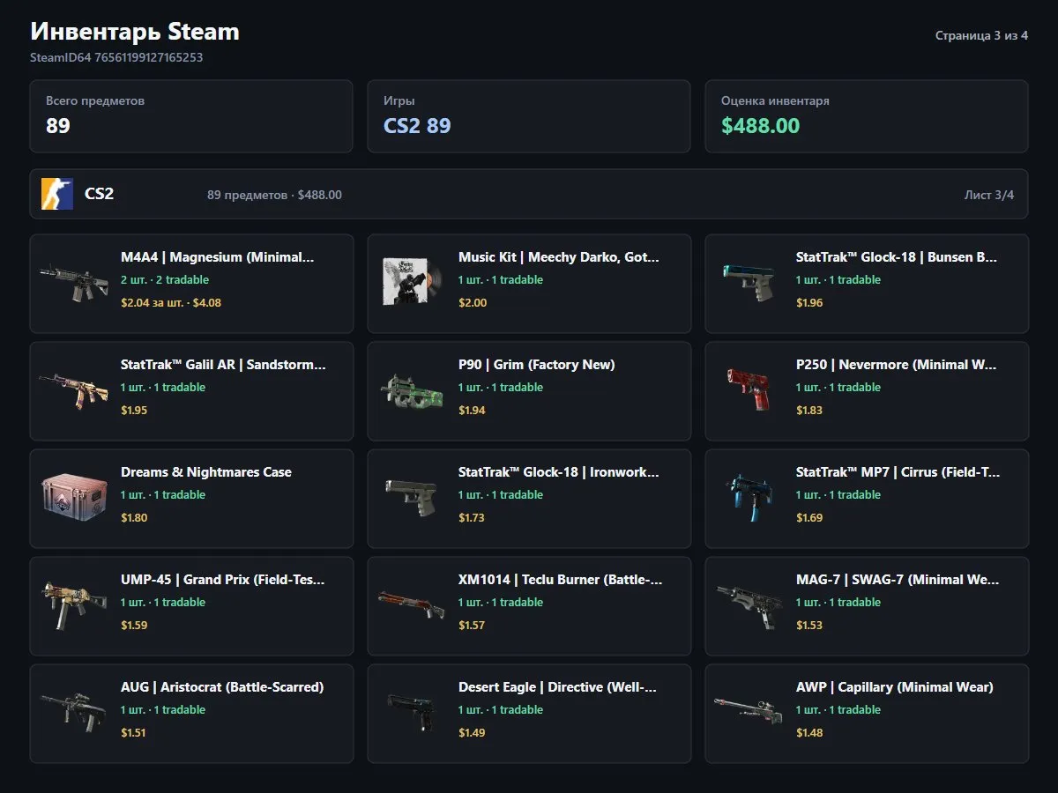The width and height of the screenshot is (1058, 793).
Task: Click the 'AWP | Capillary (Minimal Wear)' title
Action: [895, 687]
